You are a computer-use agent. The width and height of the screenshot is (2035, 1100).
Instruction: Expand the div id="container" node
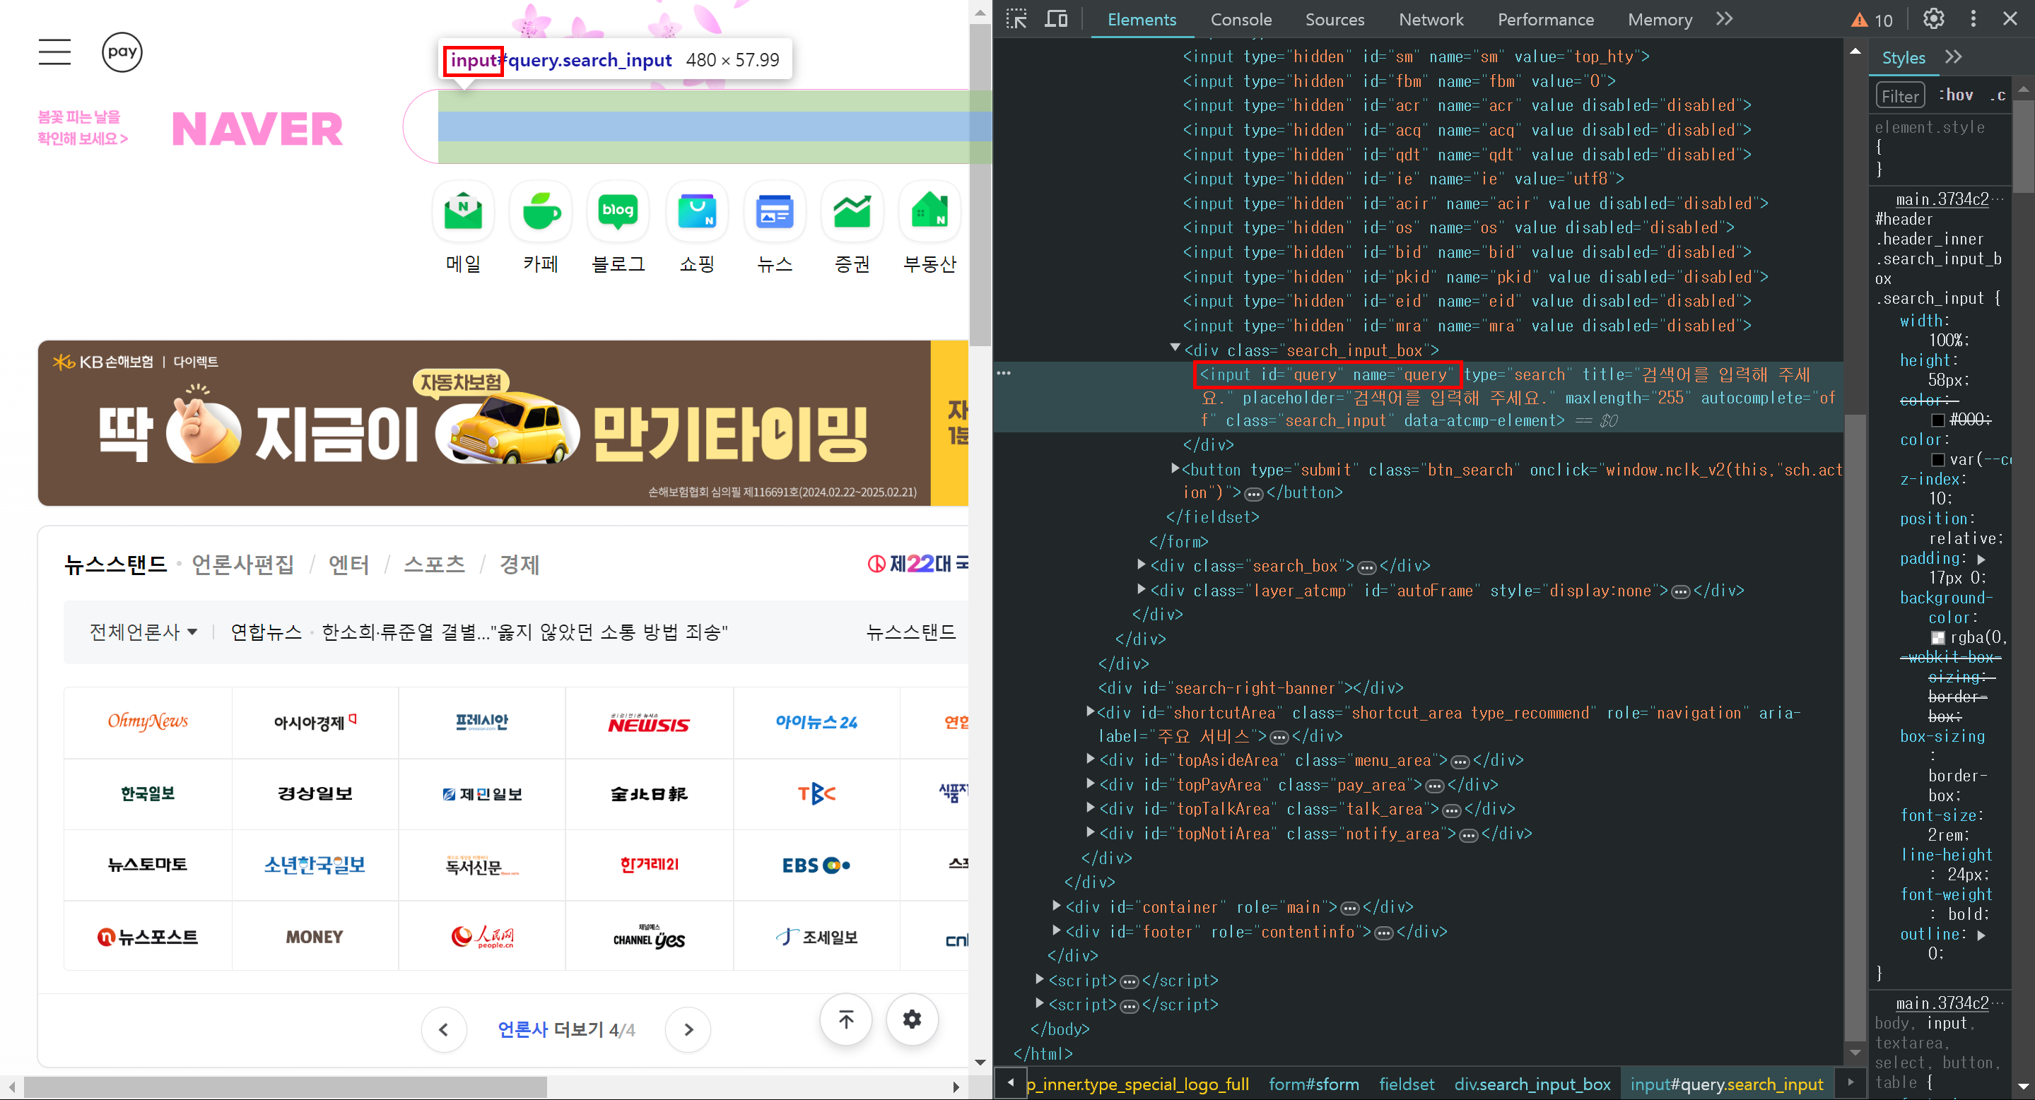pos(1057,906)
